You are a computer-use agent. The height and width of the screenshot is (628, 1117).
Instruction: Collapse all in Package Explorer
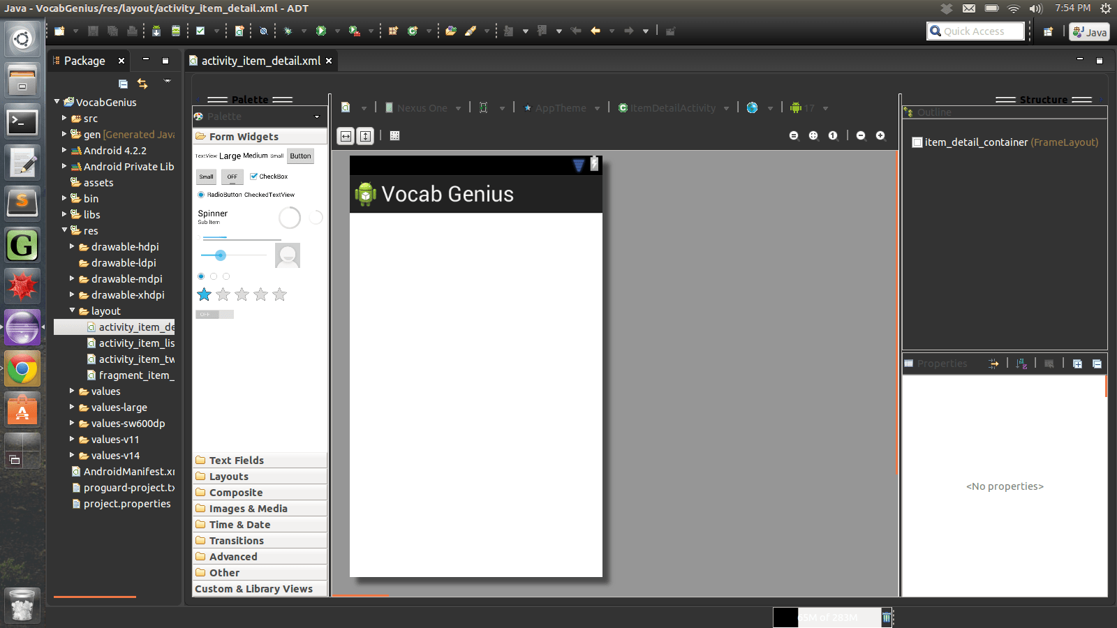(123, 84)
